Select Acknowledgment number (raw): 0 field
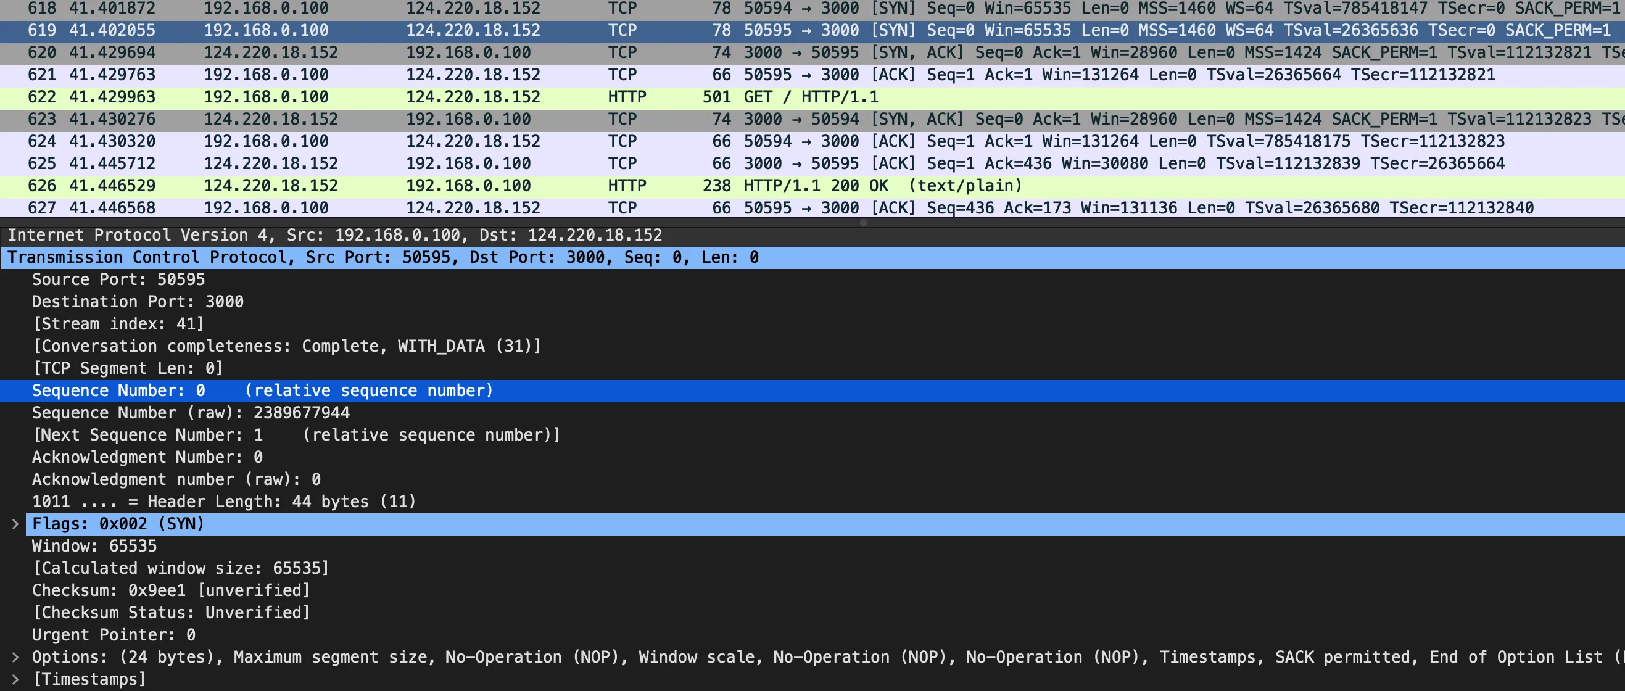This screenshot has width=1625, height=691. (x=812, y=479)
